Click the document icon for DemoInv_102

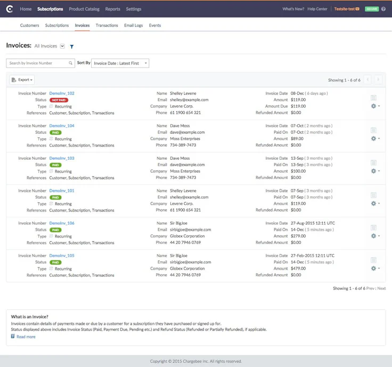(x=373, y=97)
